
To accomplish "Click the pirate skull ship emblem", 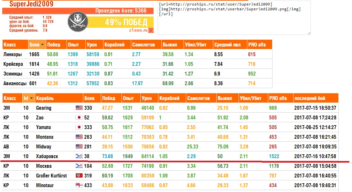I will pos(78,22).
